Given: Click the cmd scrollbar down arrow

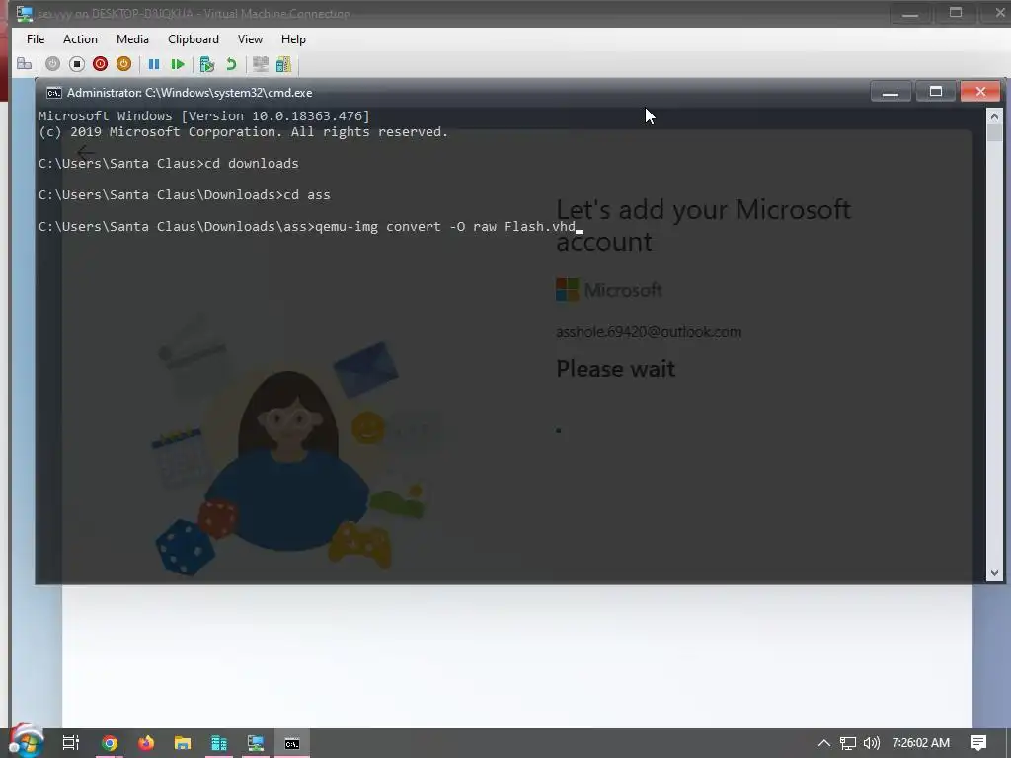Looking at the screenshot, I should coord(994,573).
